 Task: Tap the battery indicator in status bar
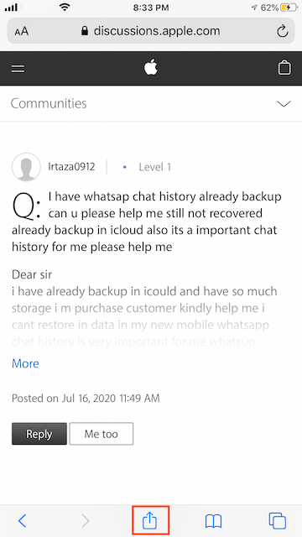pos(289,8)
